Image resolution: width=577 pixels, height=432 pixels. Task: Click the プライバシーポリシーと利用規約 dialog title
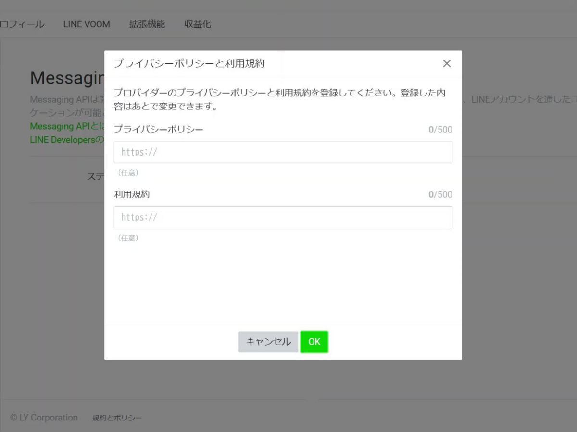coord(189,63)
